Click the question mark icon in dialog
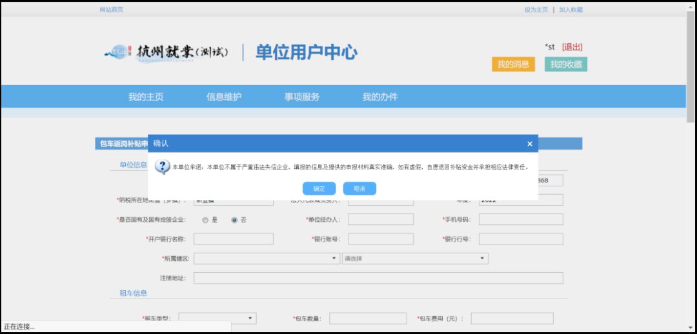697x334 pixels. 163,167
